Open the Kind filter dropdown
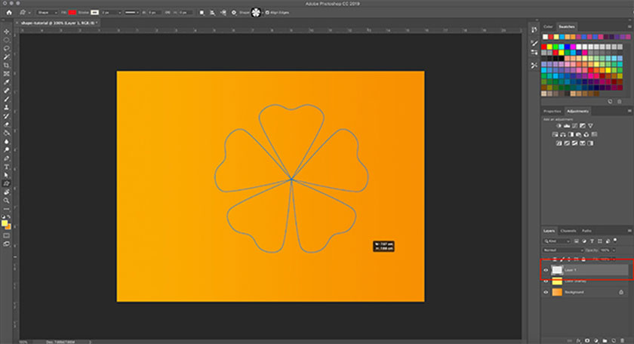Screen dimensions: 634x344 [557, 241]
